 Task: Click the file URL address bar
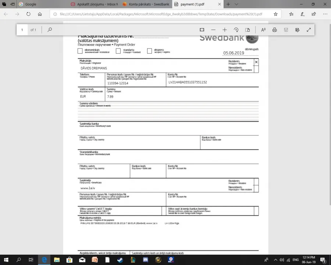(x=161, y=14)
